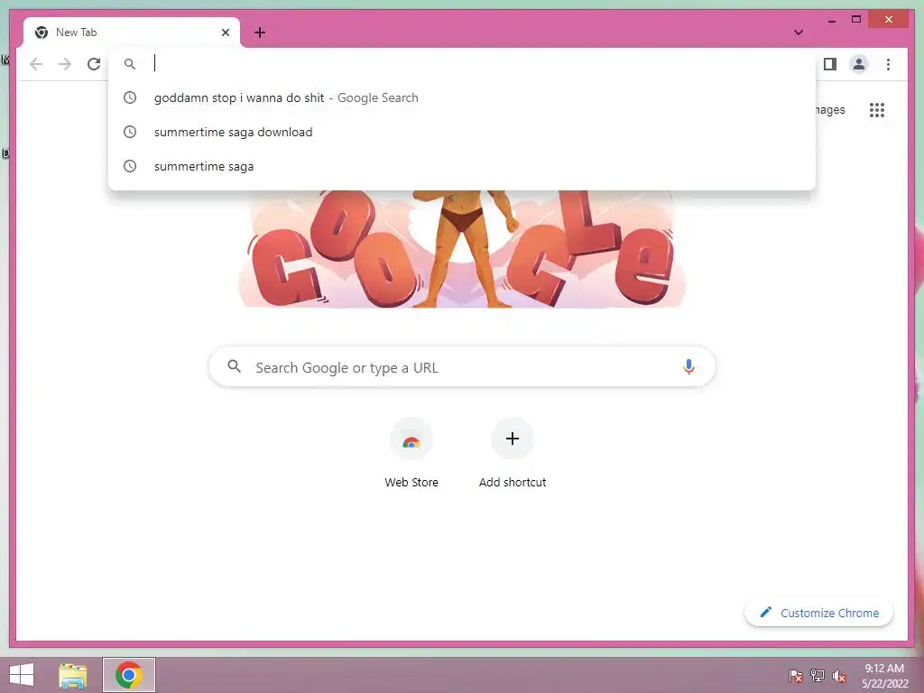Click the browser Back arrow

tap(36, 64)
